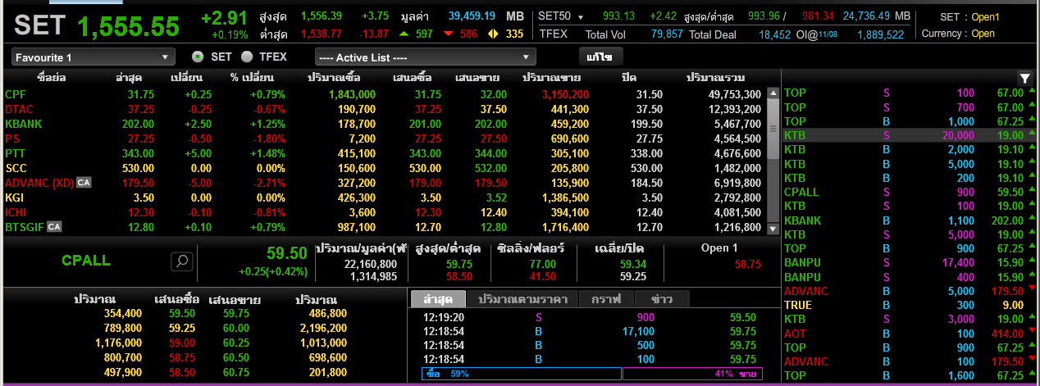Click the ปิด column header

coord(630,78)
